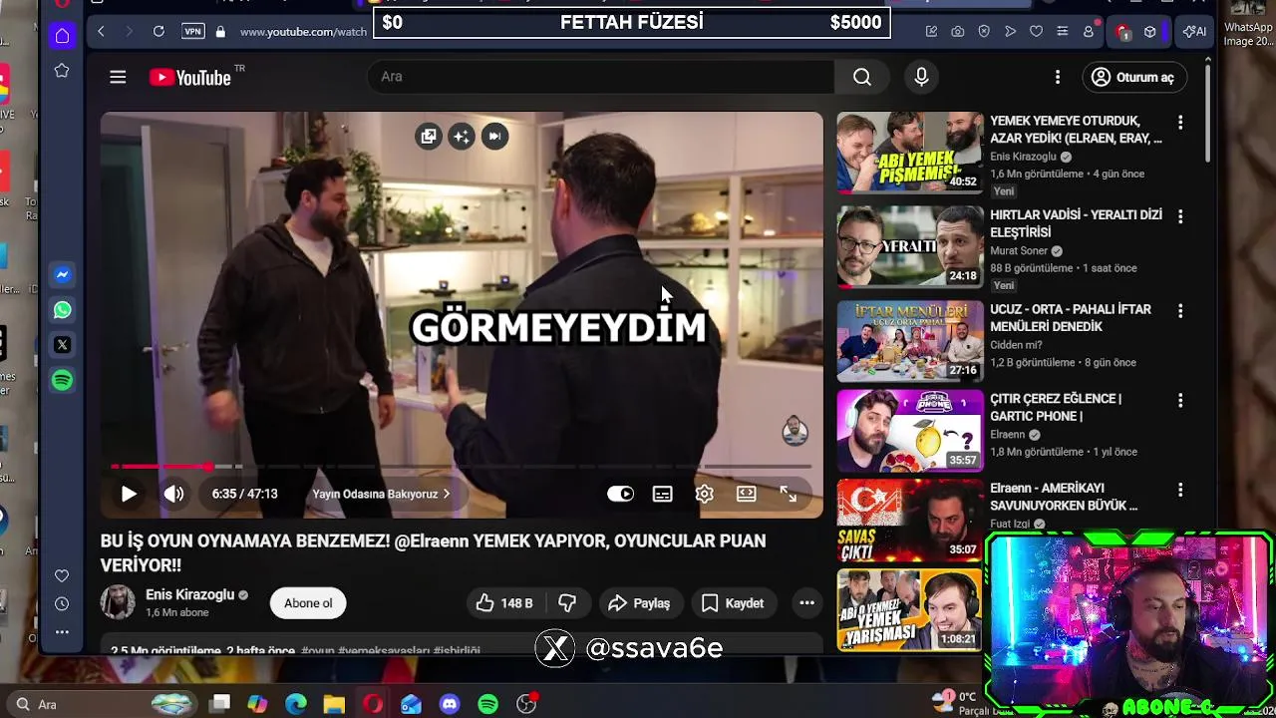Viewport: 1276px width, 718px height.
Task: Open options for YEMEK YEMEYE OTURDUK video
Action: pyautogui.click(x=1180, y=122)
